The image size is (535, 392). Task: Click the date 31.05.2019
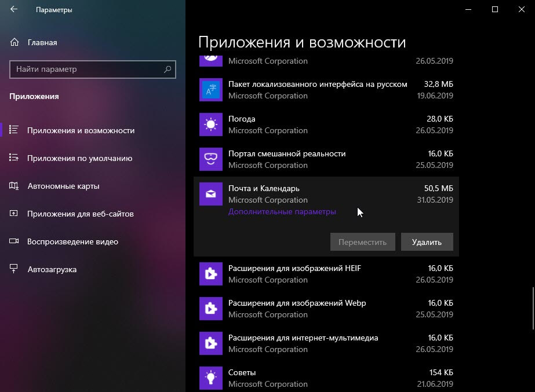435,200
